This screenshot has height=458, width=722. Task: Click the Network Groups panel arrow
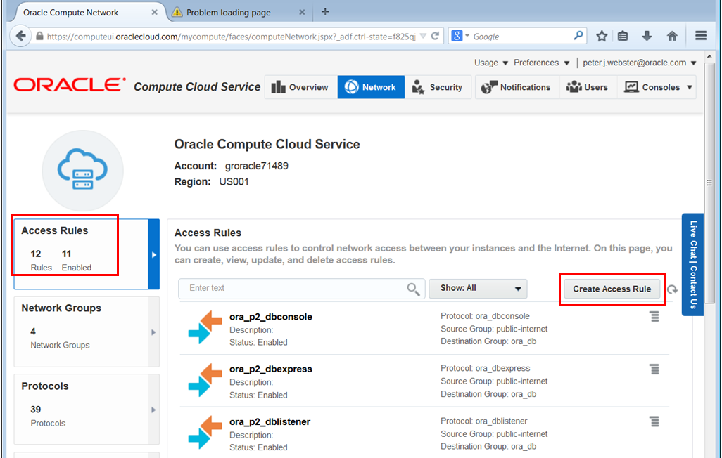click(x=154, y=332)
